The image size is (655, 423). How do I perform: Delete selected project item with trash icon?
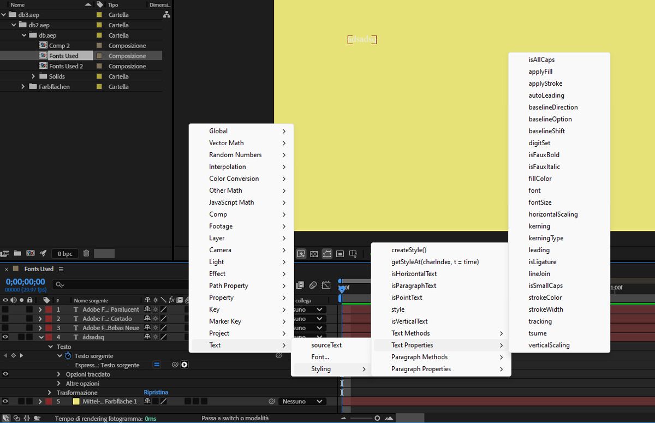click(86, 253)
